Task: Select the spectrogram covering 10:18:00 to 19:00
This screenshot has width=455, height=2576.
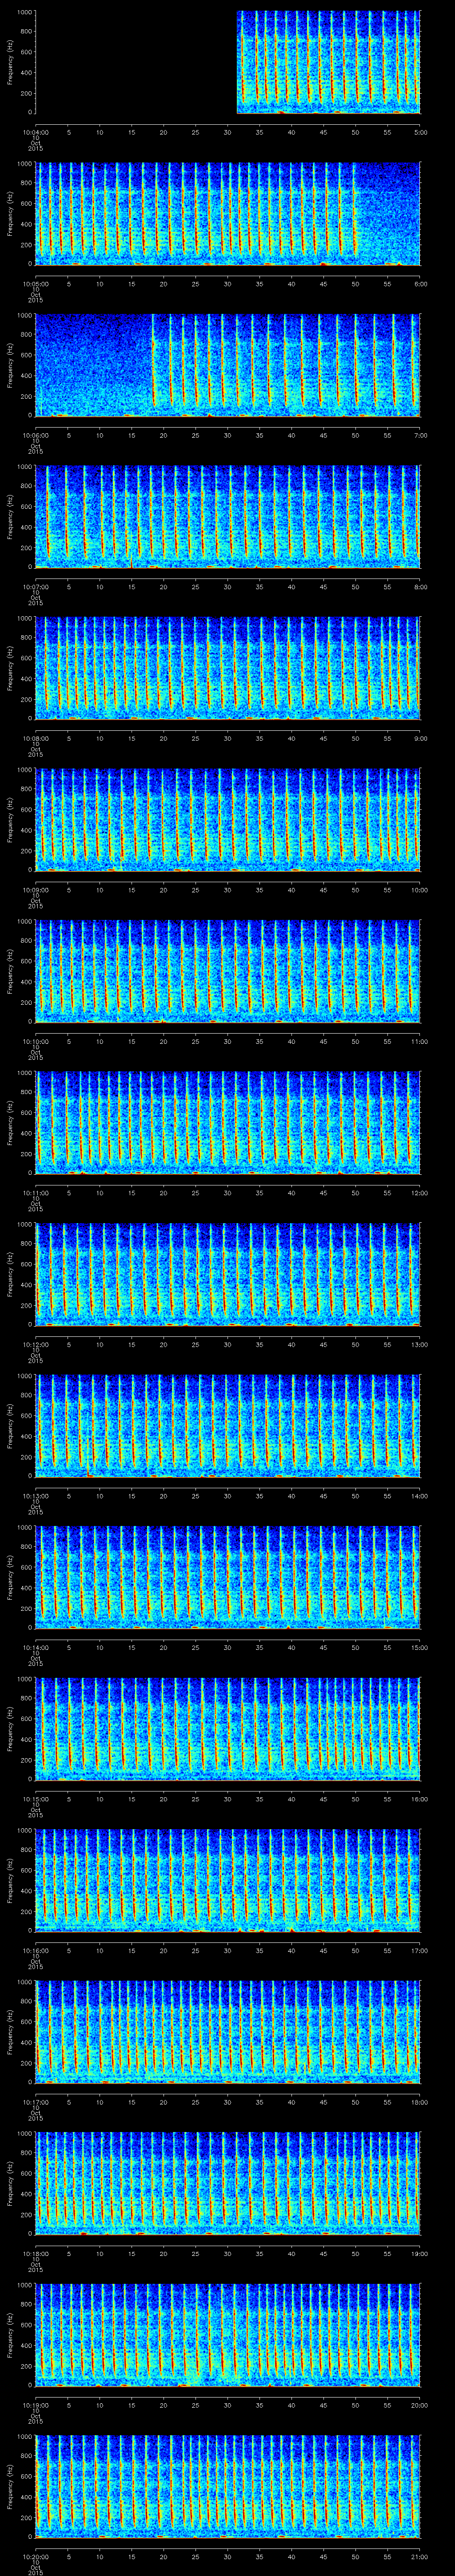Action: [x=228, y=2183]
